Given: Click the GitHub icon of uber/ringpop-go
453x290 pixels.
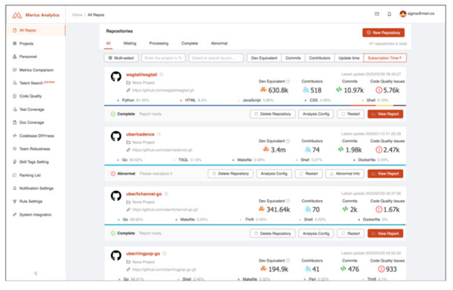Looking at the screenshot, I should point(116,255).
